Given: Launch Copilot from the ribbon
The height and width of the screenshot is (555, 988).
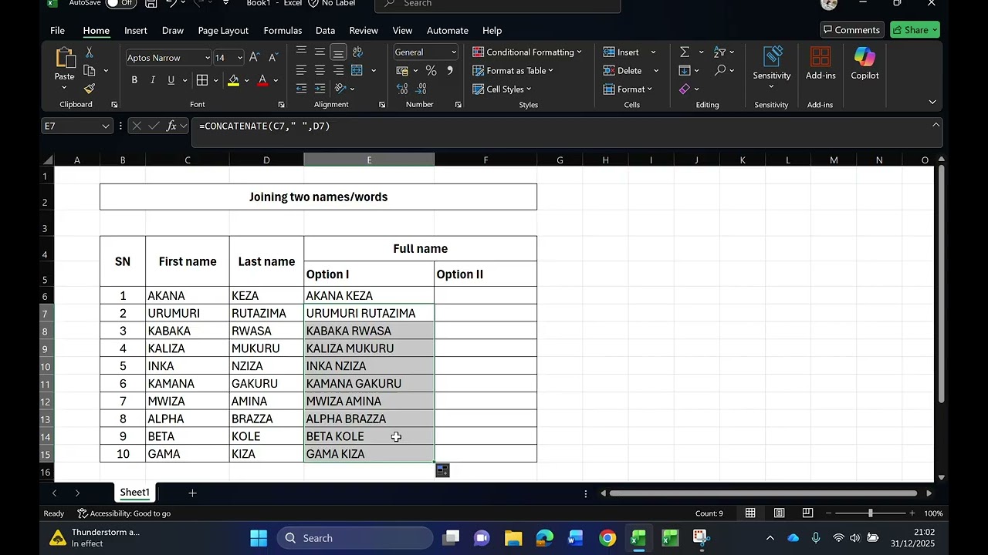Looking at the screenshot, I should [x=864, y=63].
